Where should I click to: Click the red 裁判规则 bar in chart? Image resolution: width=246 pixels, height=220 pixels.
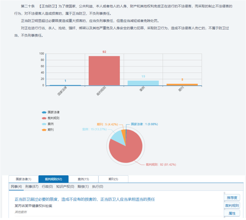click(104, 71)
